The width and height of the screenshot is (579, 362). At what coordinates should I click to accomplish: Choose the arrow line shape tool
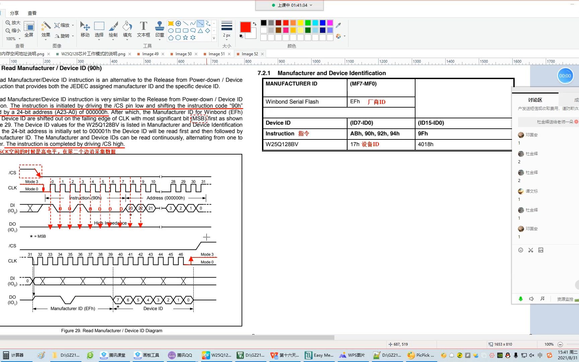200,23
